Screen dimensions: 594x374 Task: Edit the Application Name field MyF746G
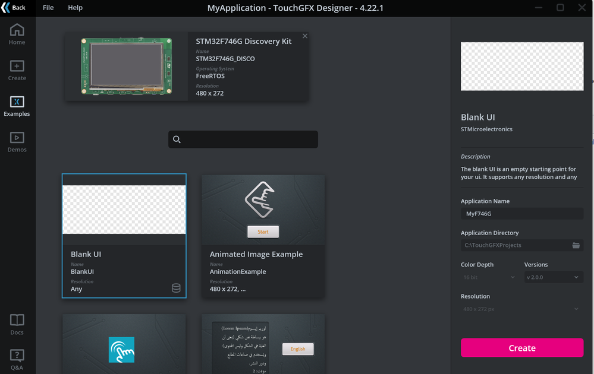pyautogui.click(x=521, y=214)
